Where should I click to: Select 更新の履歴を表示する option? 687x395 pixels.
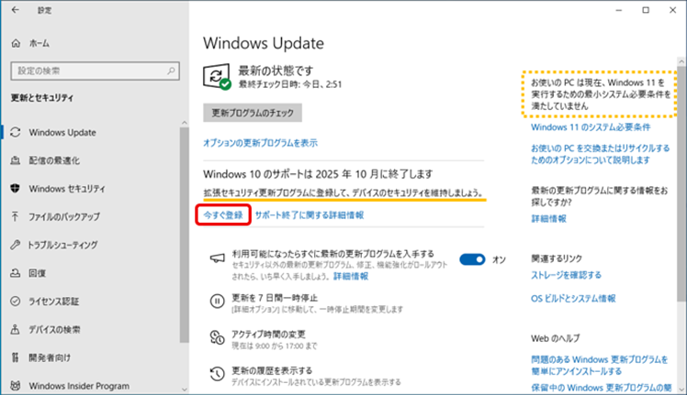[272, 370]
